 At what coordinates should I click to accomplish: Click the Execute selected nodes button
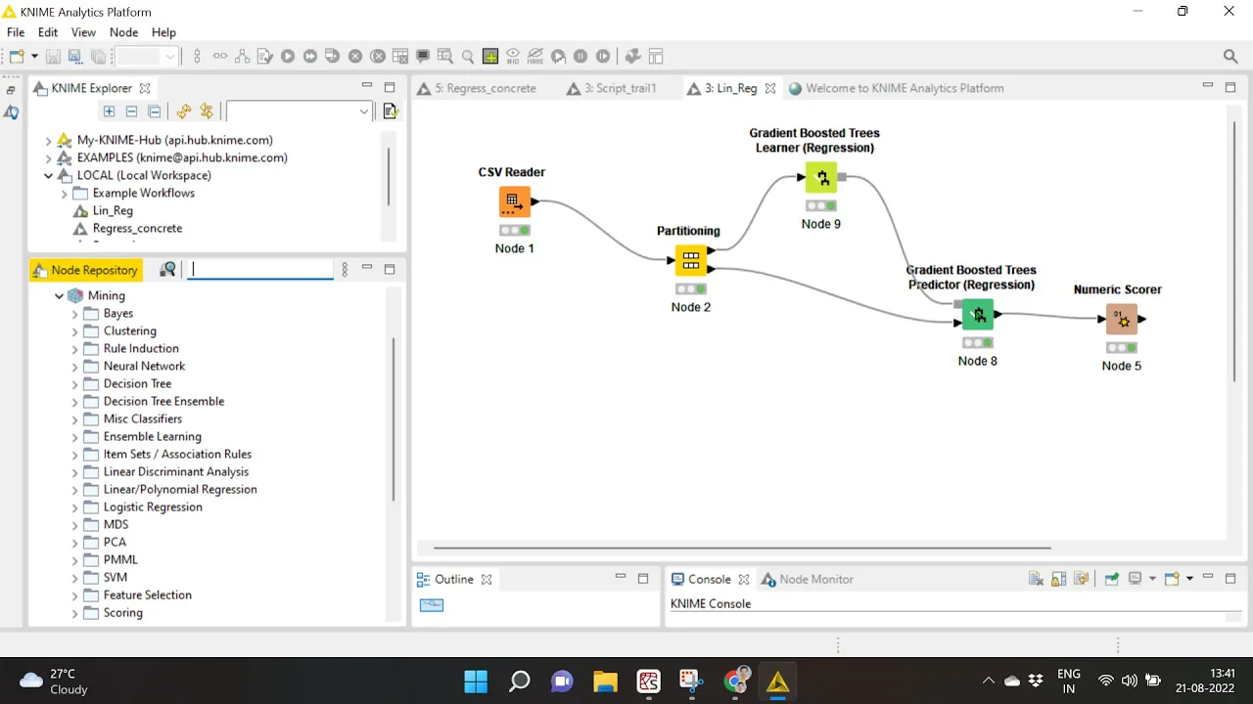[x=288, y=57]
